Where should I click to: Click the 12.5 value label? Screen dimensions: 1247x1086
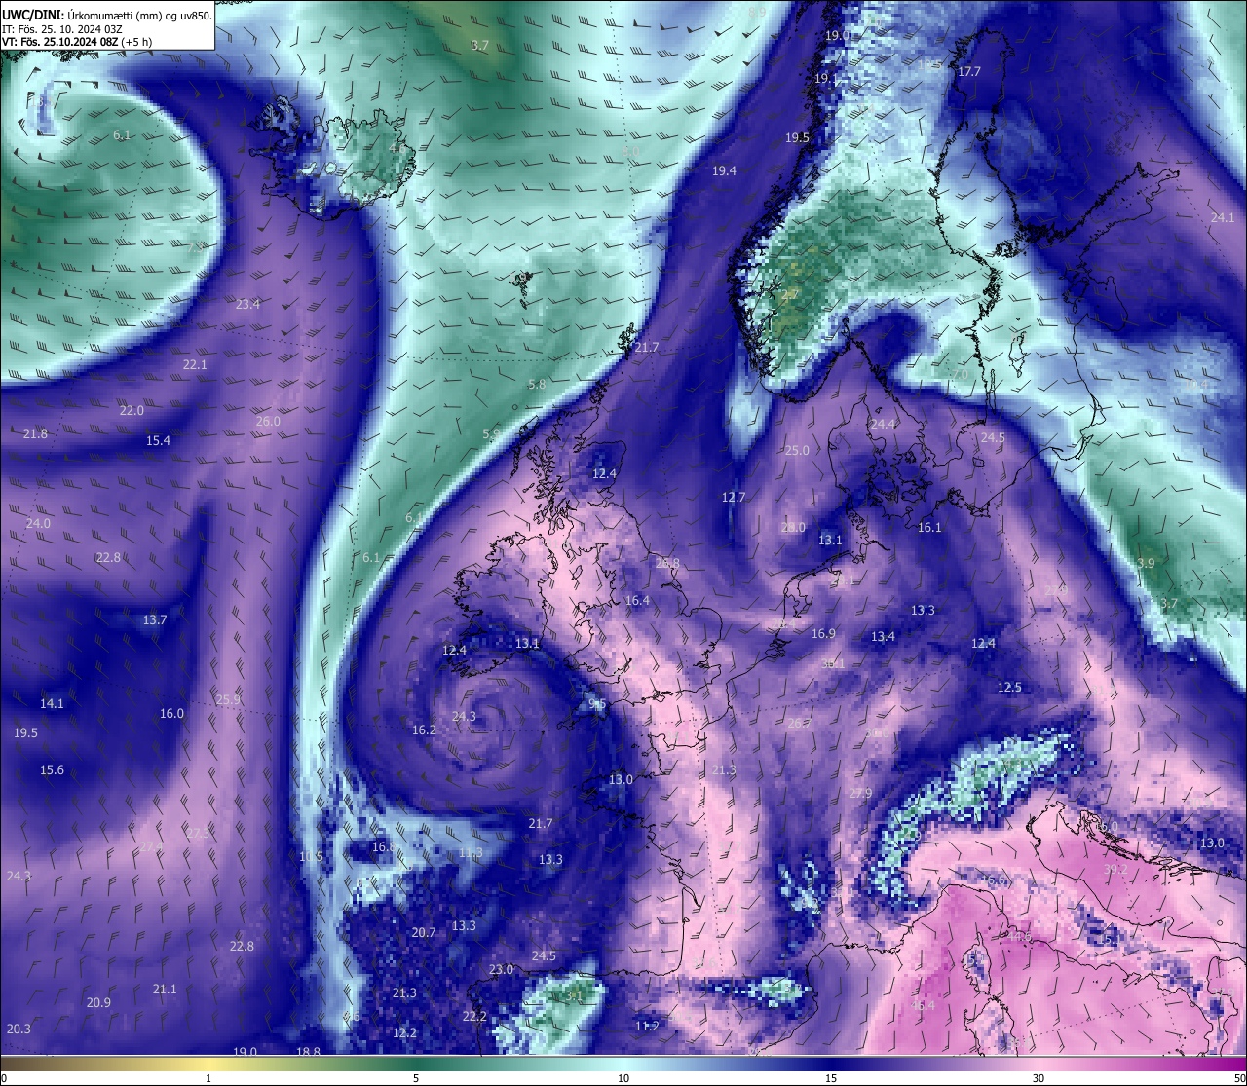pyautogui.click(x=1009, y=687)
